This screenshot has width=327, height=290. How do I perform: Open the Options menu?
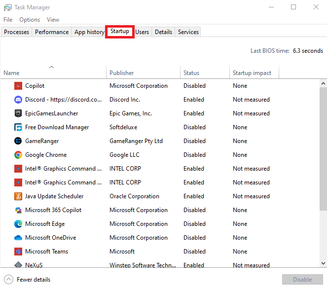coord(30,20)
